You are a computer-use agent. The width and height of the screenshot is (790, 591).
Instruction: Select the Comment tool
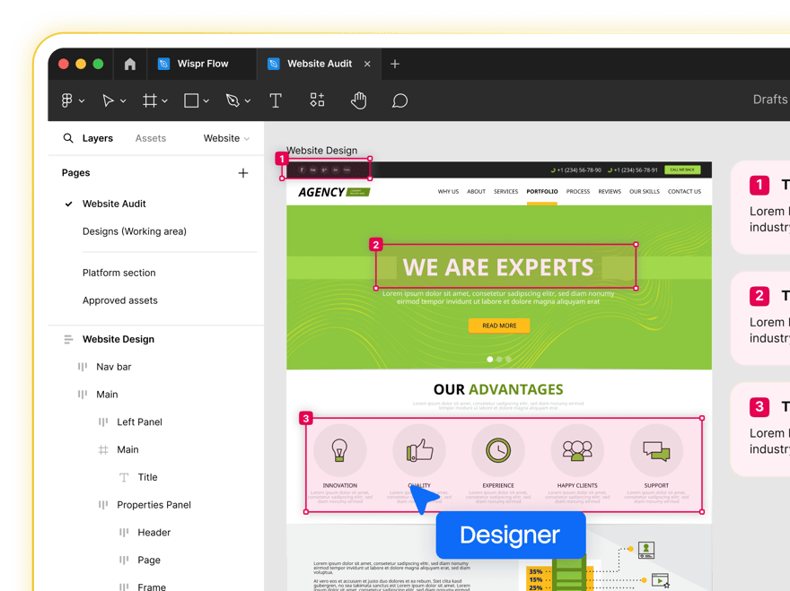point(399,100)
